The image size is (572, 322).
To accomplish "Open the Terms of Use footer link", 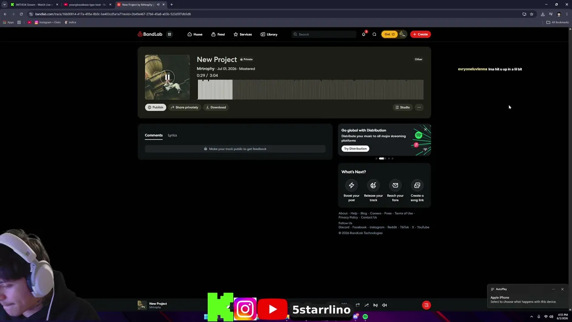I will tap(404, 213).
